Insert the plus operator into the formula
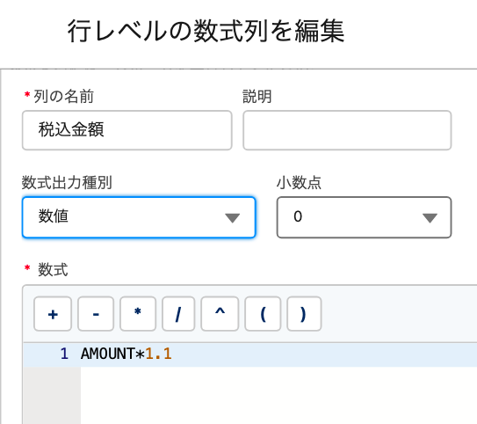477x424 pixels. [53, 314]
